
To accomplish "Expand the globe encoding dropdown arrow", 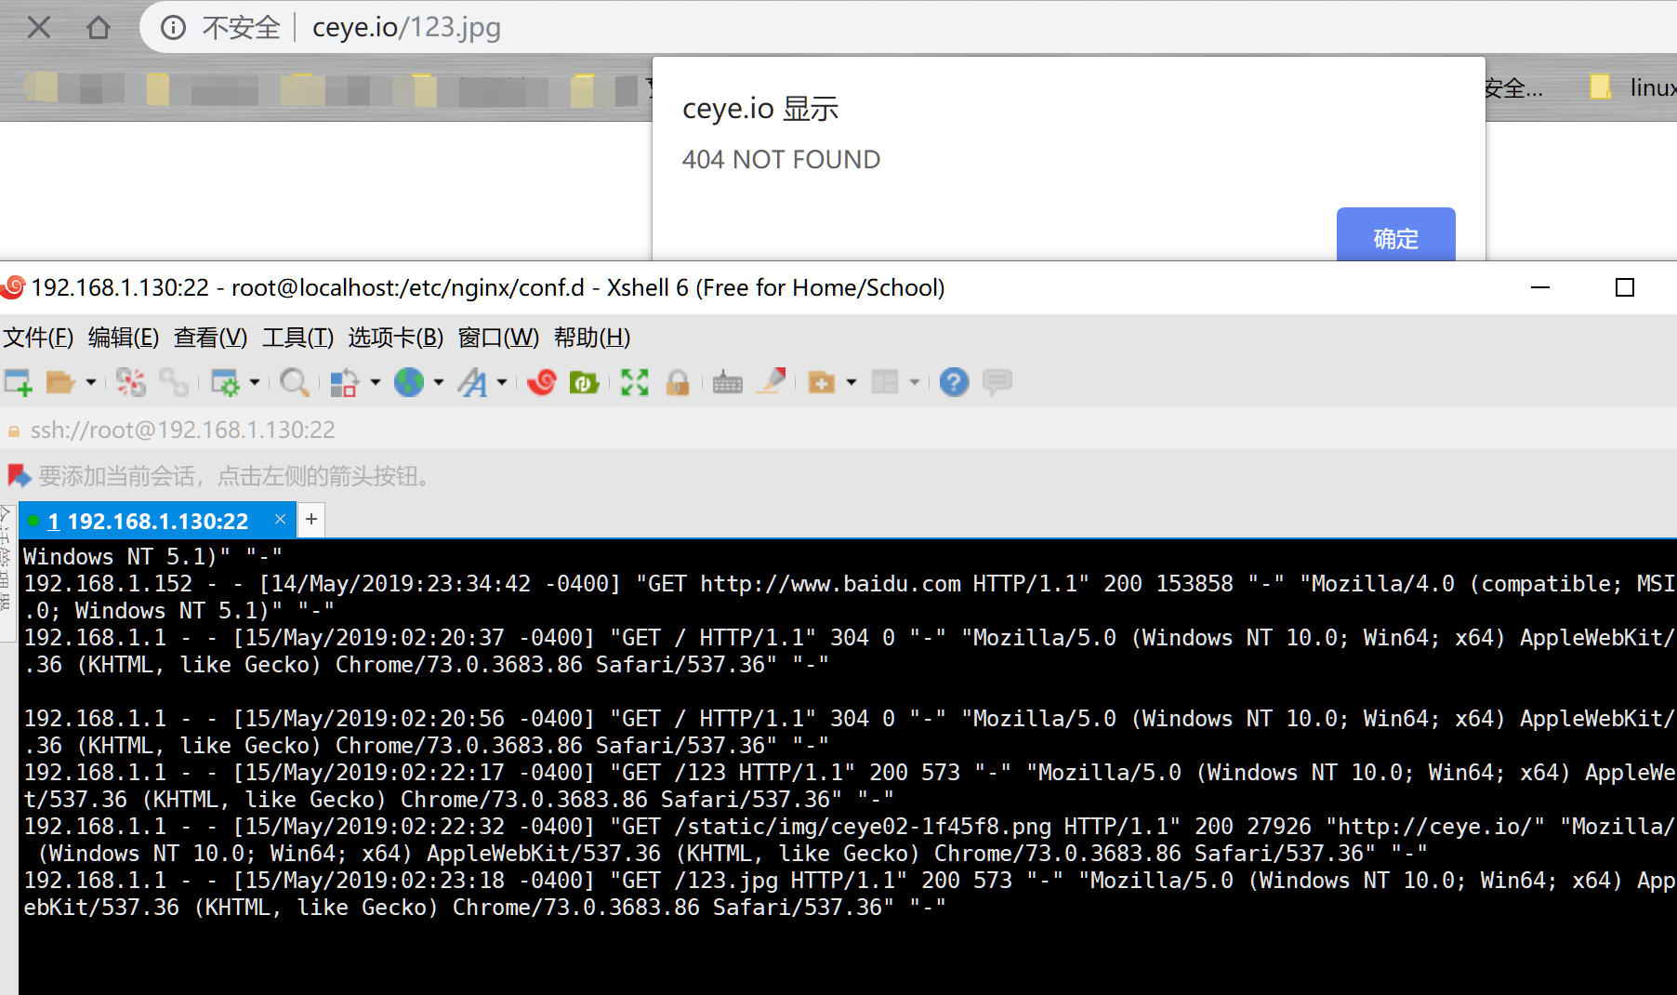I will [x=439, y=382].
